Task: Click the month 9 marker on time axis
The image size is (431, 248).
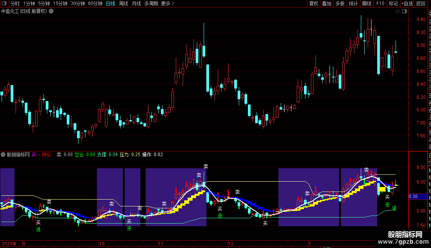Action: [24, 243]
